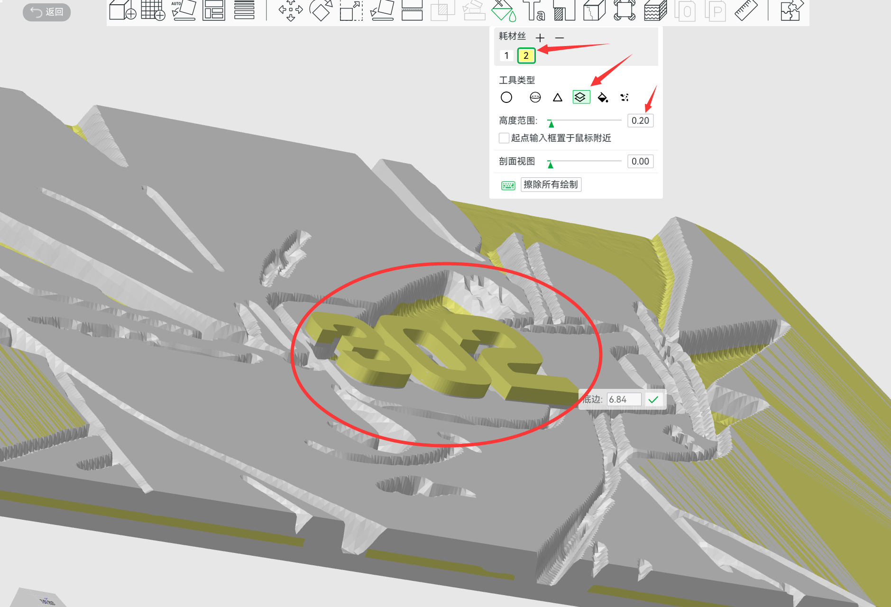Open the Measure ruler tool
Screen dimensions: 891x607
pyautogui.click(x=746, y=10)
